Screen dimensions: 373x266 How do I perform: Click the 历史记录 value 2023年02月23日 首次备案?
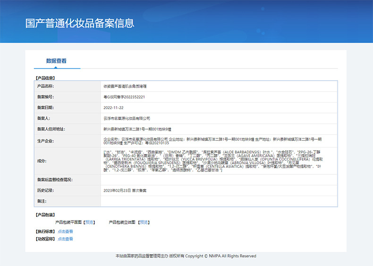(x=125, y=190)
